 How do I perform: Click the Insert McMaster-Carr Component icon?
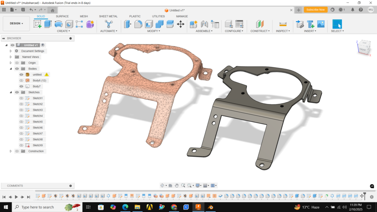(310, 24)
